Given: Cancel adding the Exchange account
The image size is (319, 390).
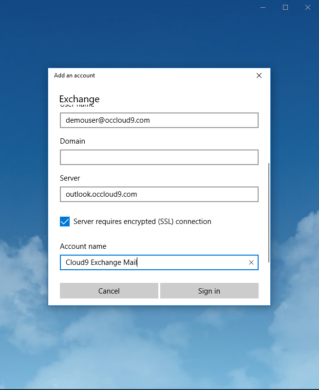Looking at the screenshot, I should click(x=109, y=291).
